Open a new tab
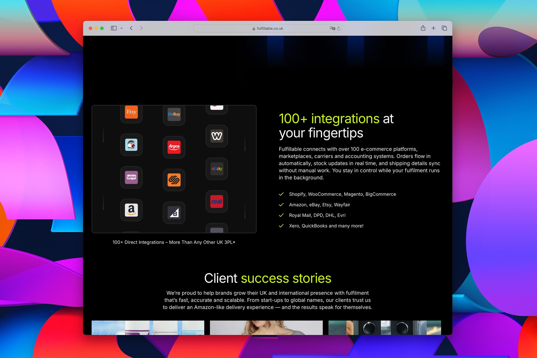 coord(433,28)
